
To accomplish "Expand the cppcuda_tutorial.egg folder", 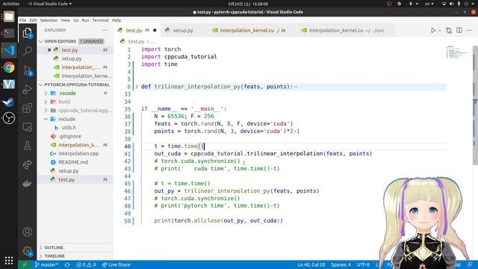I will tap(46, 110).
